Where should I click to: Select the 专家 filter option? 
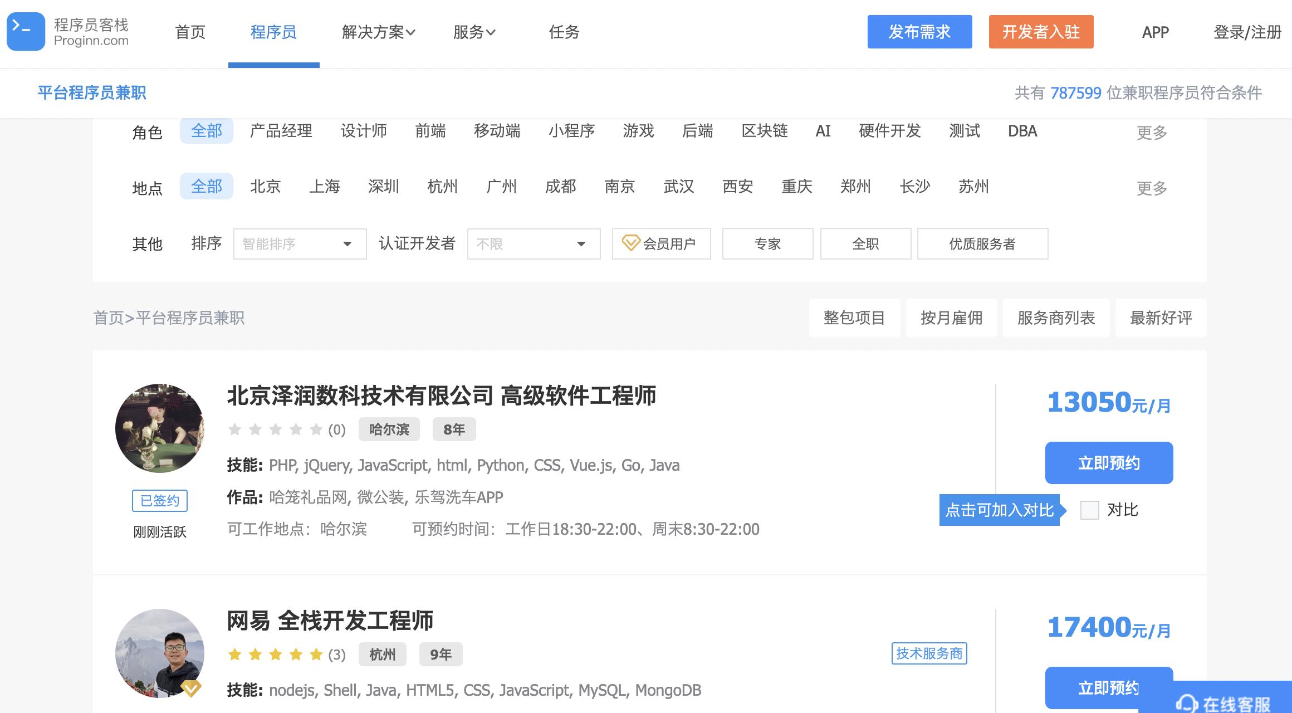pos(767,243)
